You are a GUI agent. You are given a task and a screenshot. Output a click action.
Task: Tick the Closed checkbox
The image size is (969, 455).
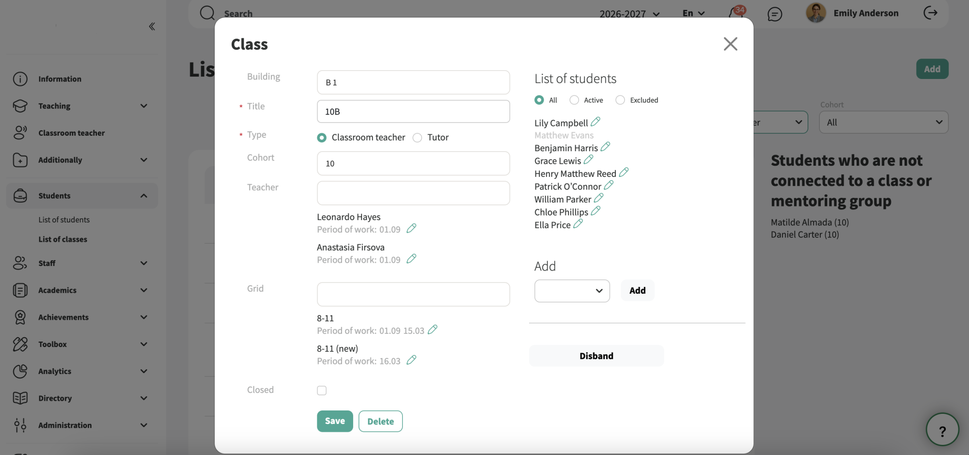pos(322,391)
